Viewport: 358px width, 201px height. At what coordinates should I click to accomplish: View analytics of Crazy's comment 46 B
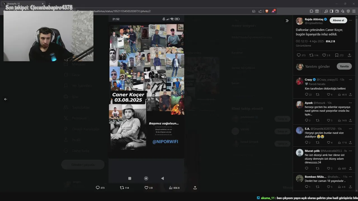coord(342,95)
